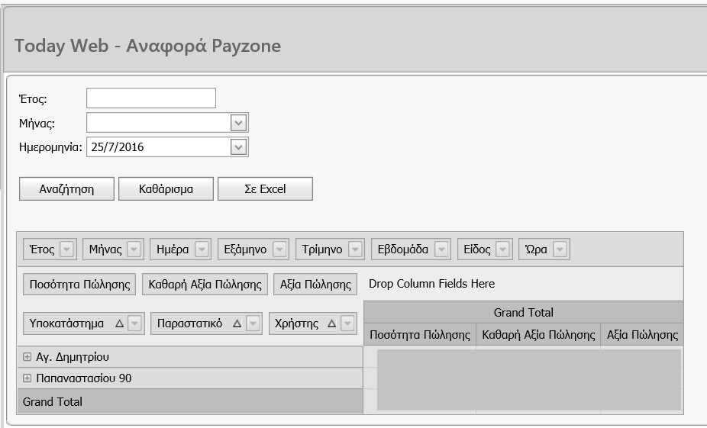Toggle sort order on Χρήστης field

(x=331, y=324)
